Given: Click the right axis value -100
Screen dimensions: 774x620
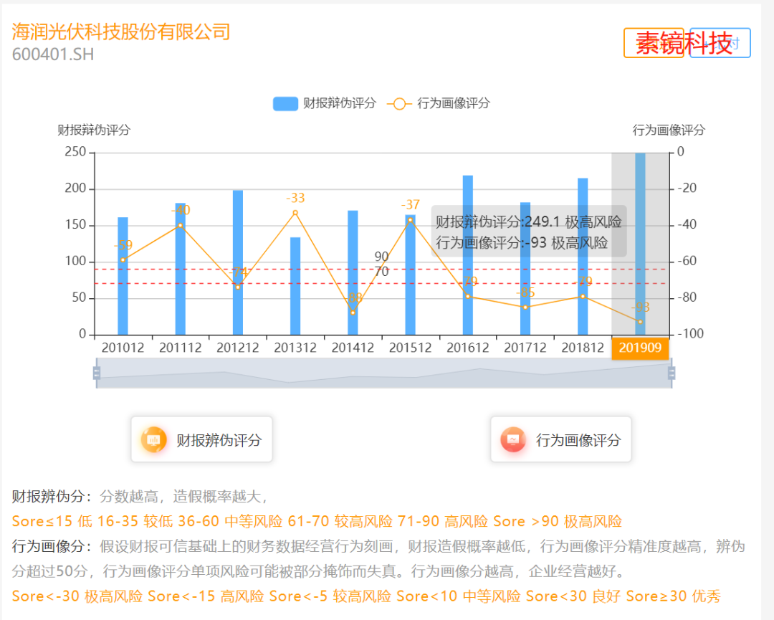Looking at the screenshot, I should pyautogui.click(x=690, y=334).
